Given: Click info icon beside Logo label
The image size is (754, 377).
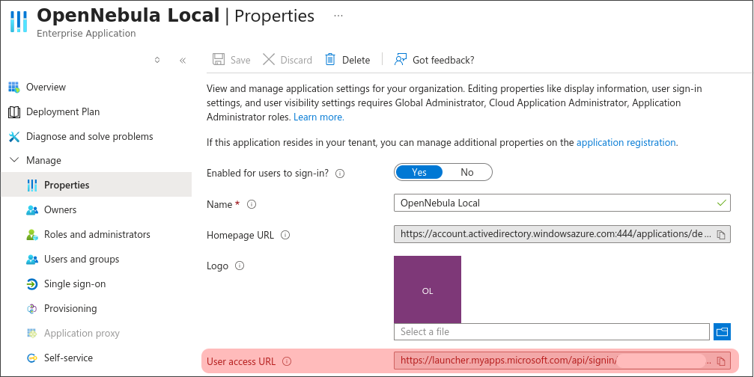Looking at the screenshot, I should coord(240,266).
